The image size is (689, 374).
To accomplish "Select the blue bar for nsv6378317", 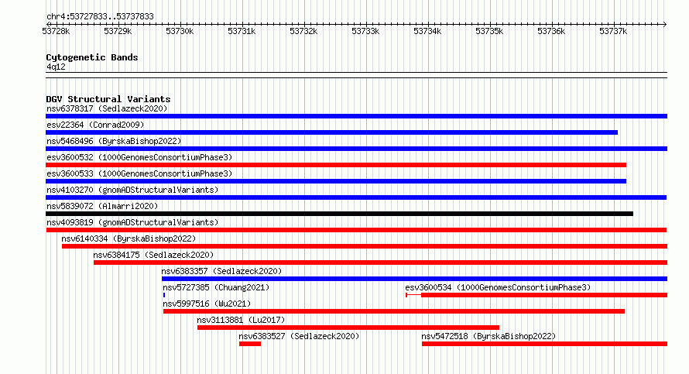I will coord(356,116).
